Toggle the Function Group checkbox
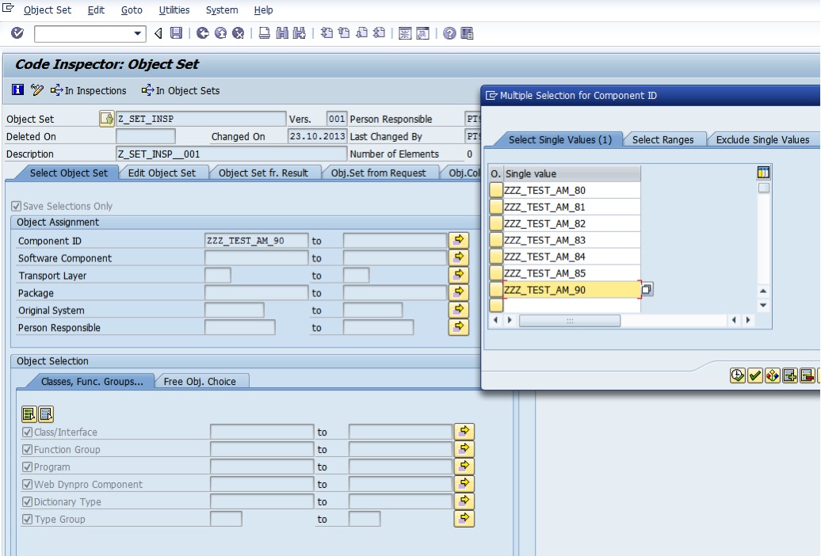 click(x=27, y=450)
